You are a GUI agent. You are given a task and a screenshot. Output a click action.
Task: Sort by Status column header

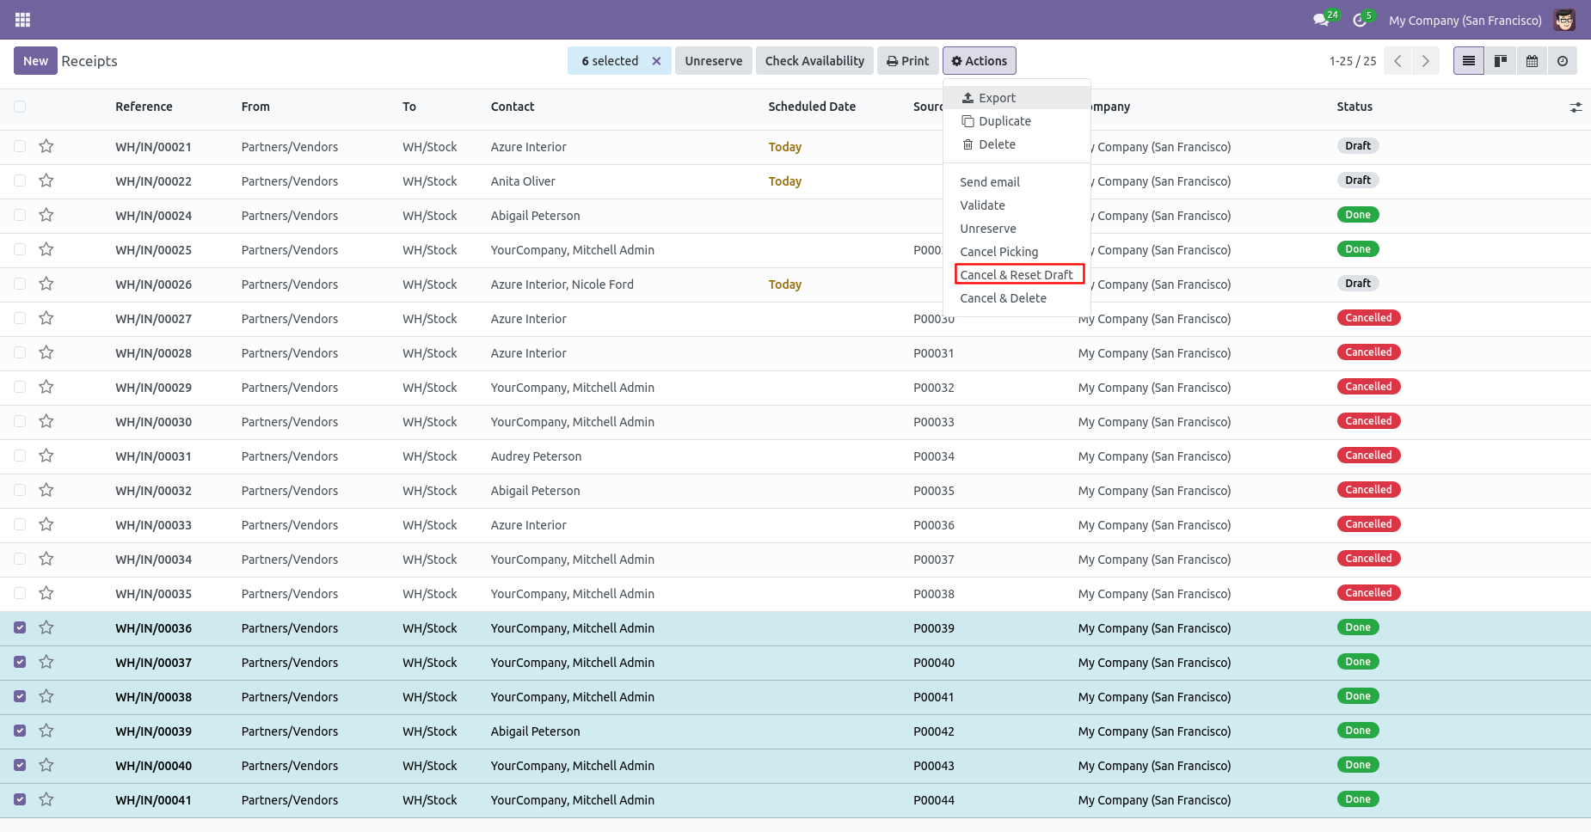tap(1354, 107)
